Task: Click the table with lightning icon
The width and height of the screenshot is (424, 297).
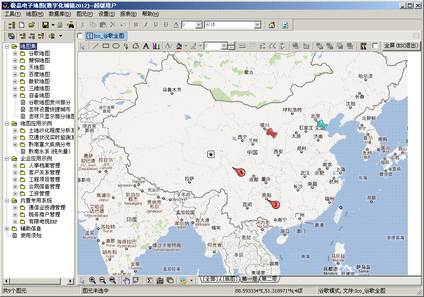Action: [160, 280]
